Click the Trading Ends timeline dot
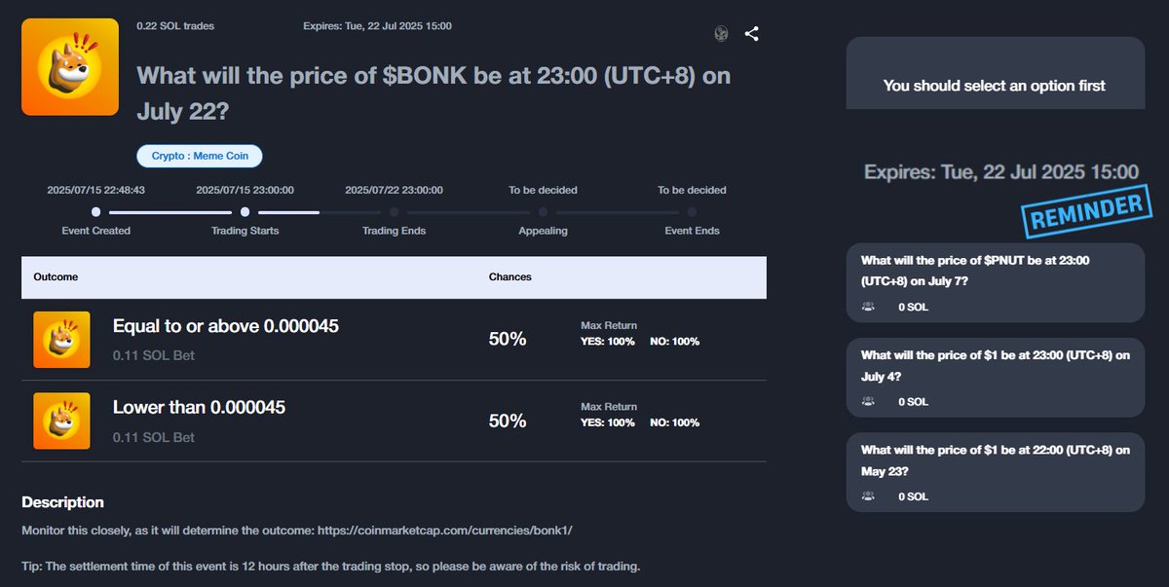Viewport: 1169px width, 587px height. click(394, 211)
